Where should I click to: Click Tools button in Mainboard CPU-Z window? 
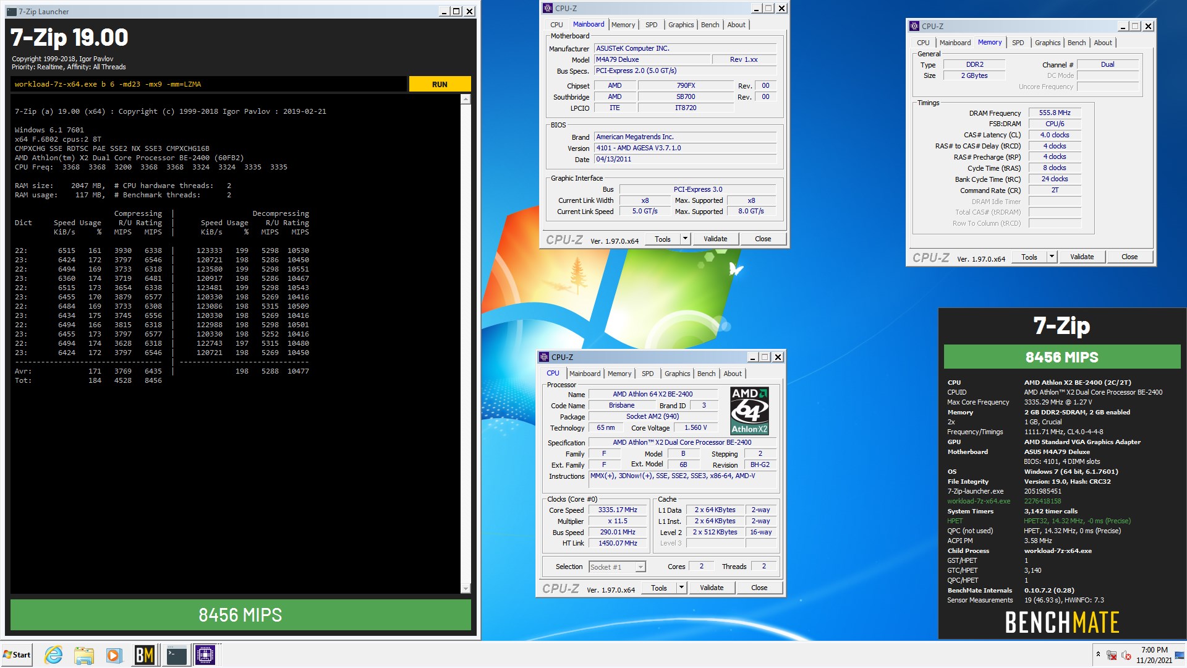[x=663, y=239]
